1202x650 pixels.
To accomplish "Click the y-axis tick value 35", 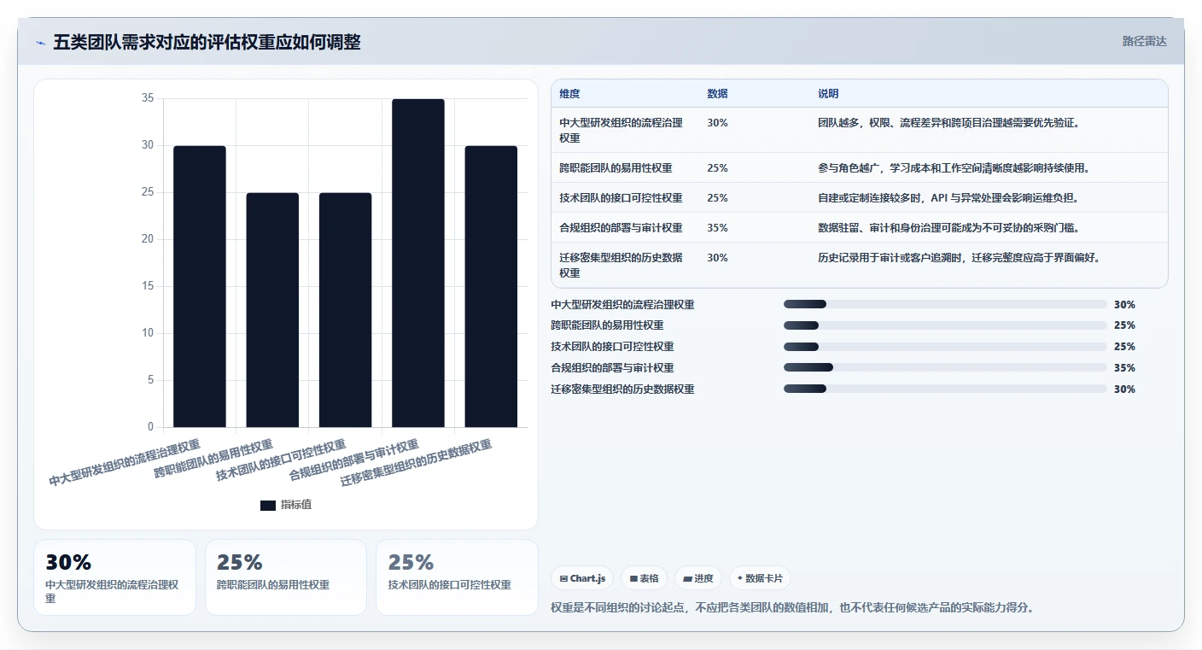I will coord(148,98).
